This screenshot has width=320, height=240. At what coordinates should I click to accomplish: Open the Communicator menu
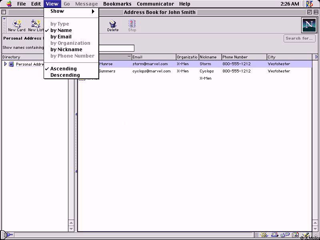pyautogui.click(x=155, y=4)
